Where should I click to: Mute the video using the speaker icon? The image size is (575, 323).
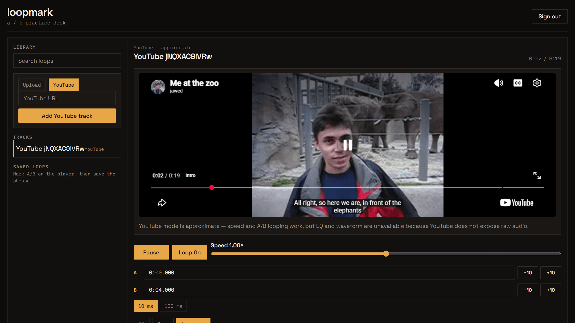[x=499, y=83]
